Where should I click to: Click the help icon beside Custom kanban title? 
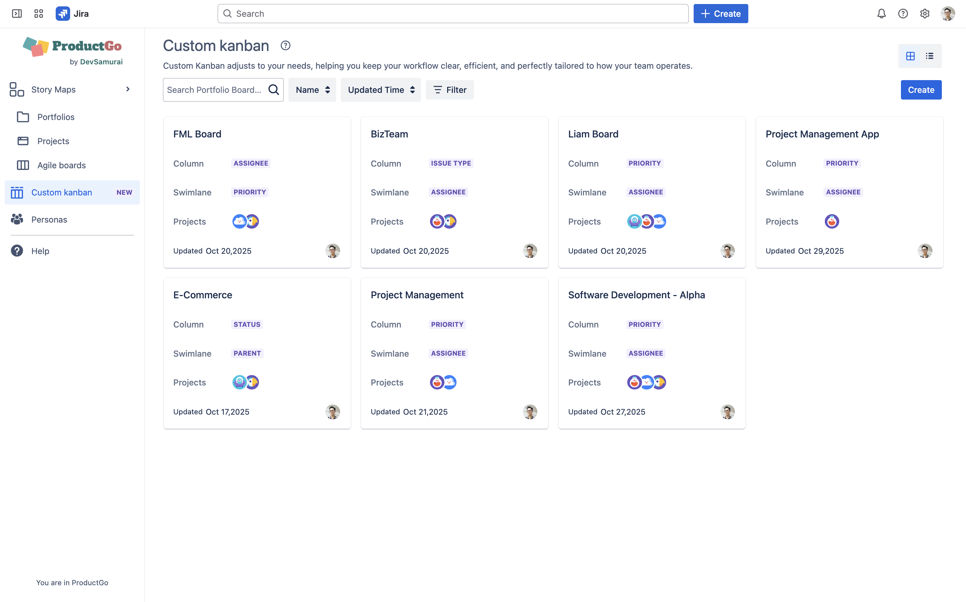[285, 45]
